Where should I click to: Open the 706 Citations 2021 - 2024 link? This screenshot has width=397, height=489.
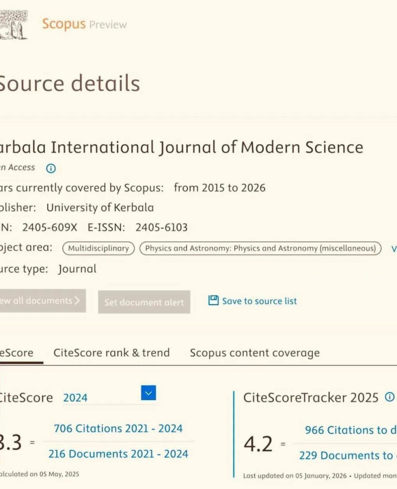pyautogui.click(x=118, y=428)
